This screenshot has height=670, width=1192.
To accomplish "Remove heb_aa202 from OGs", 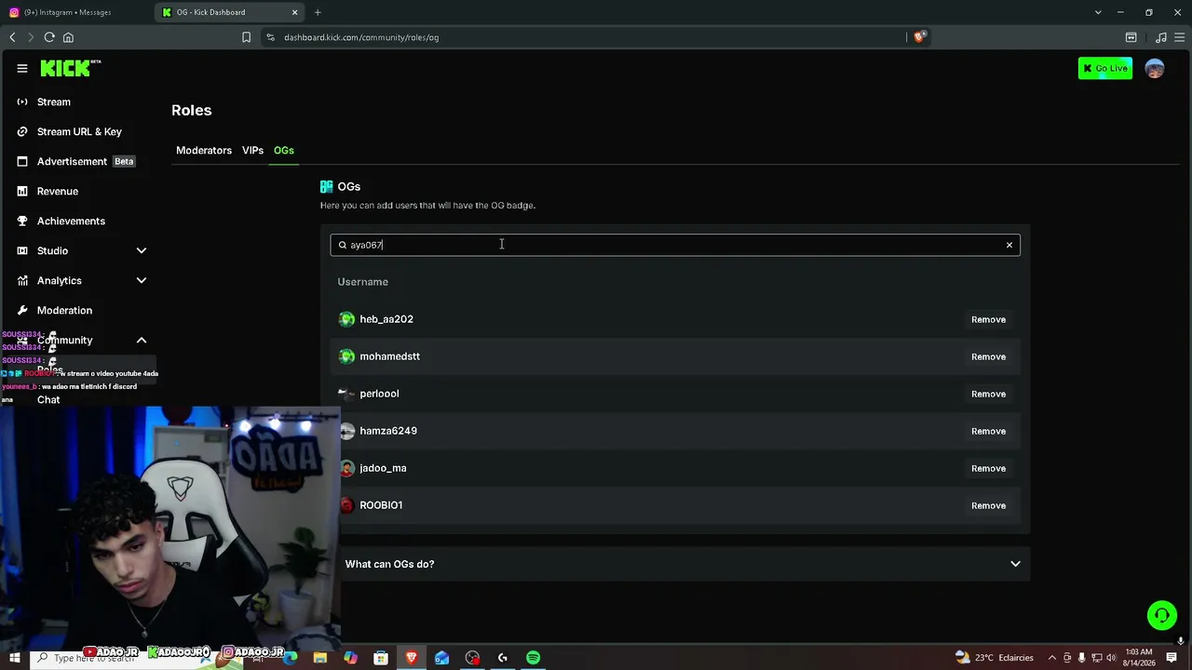I will coord(988,319).
